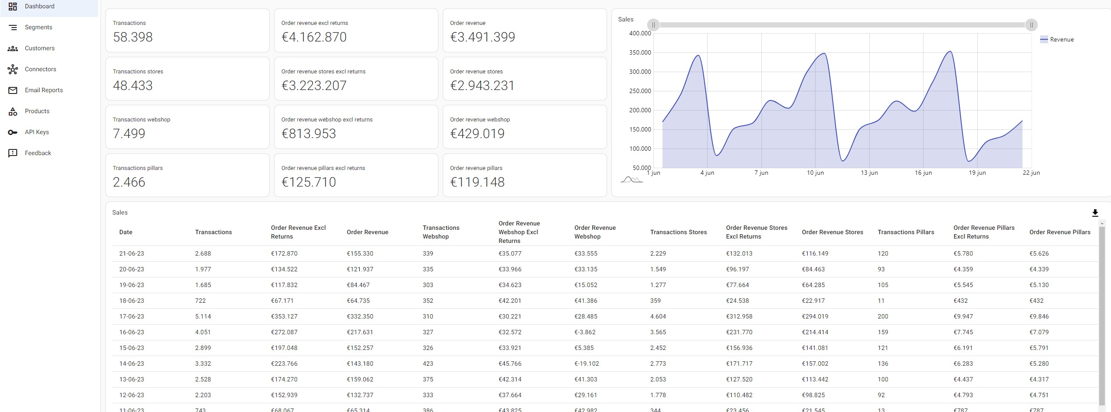
Task: Switch to the Segments section
Action: [38, 27]
